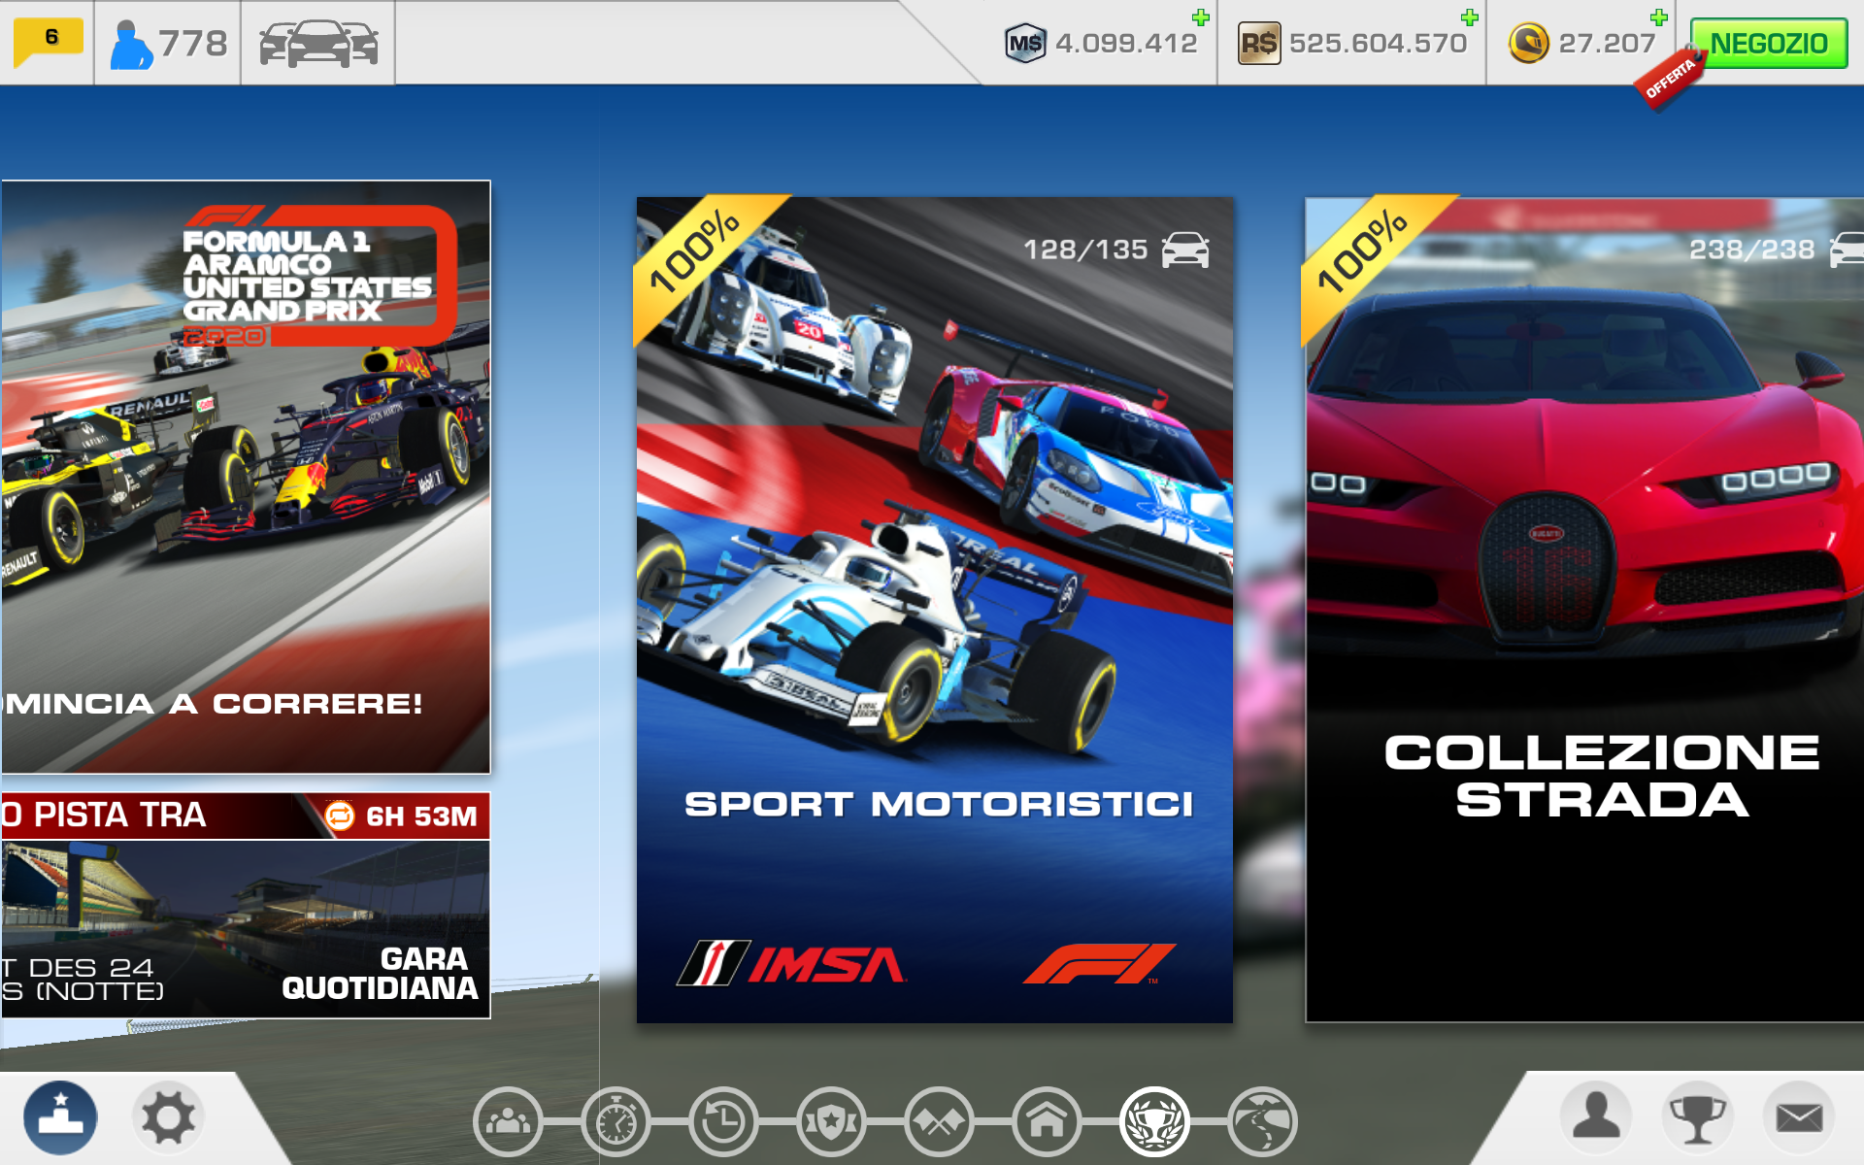Viewport: 1864px width, 1165px height.
Task: Open the player profile silhouette icon
Action: [x=1596, y=1116]
